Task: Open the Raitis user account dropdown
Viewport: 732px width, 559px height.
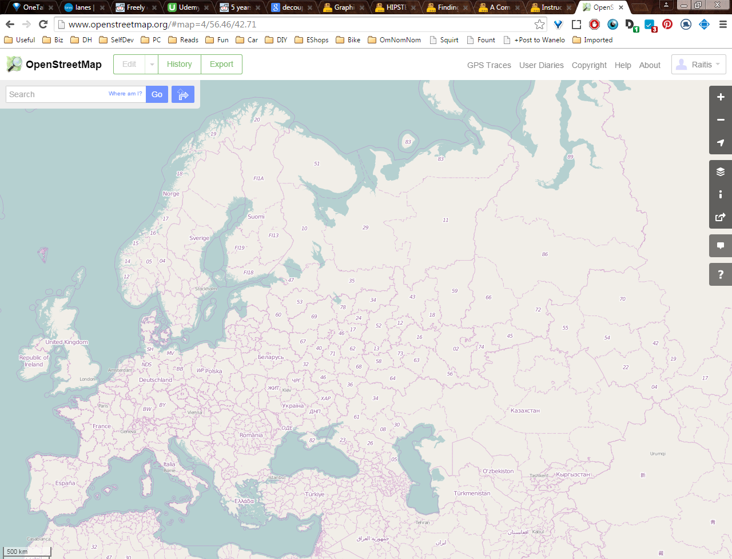Action: click(x=699, y=65)
